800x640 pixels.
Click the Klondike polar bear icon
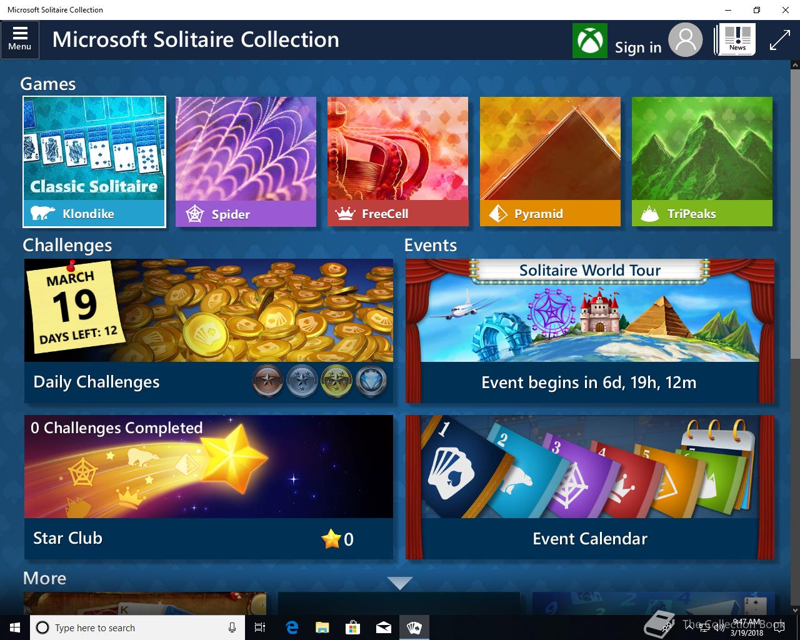(42, 214)
